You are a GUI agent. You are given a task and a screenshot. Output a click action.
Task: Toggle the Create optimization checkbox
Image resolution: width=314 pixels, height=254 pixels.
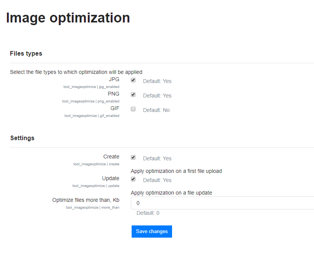(133, 158)
